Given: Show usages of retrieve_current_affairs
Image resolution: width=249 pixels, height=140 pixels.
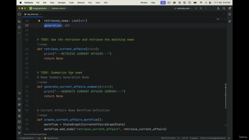Looking at the screenshot, I should coord(42,44).
